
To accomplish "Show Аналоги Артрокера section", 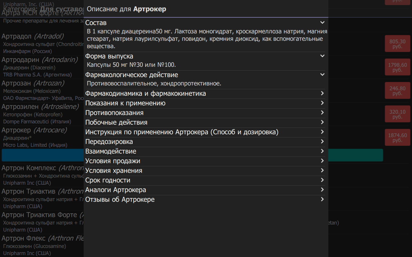I will [x=205, y=190].
